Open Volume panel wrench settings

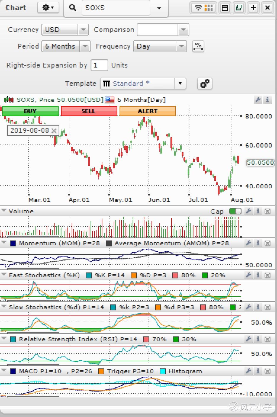[249, 211]
